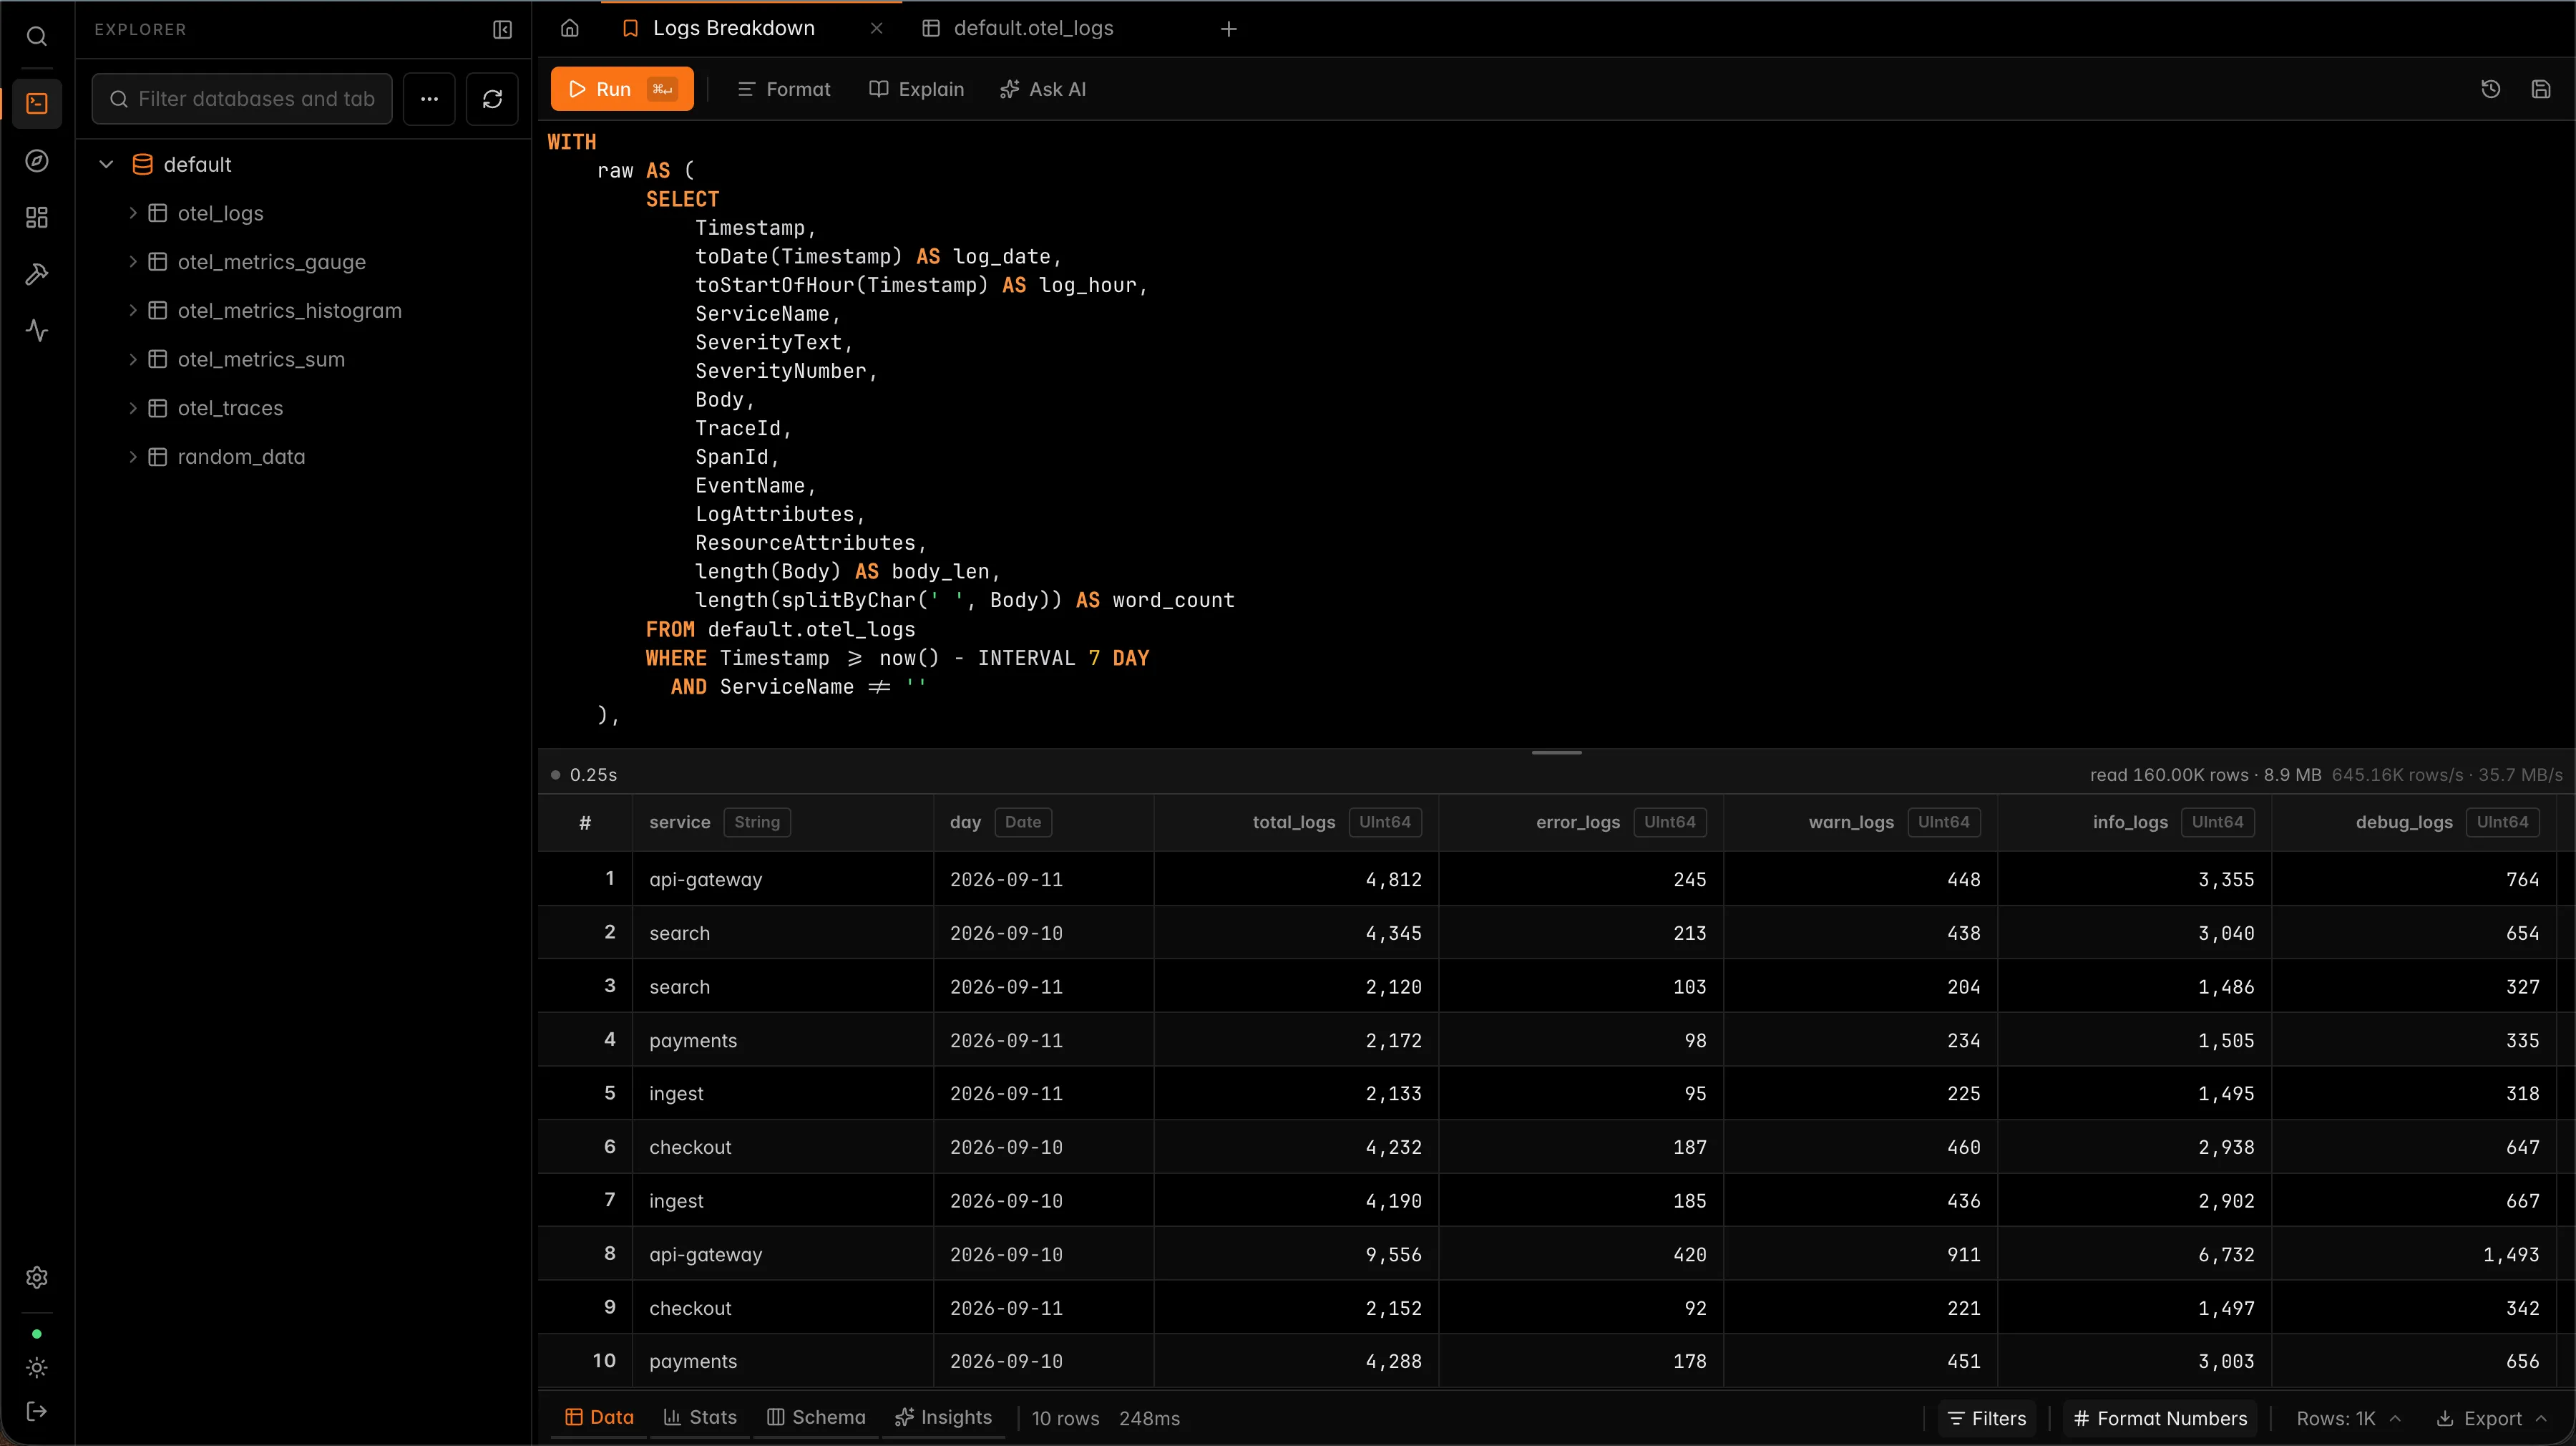The height and width of the screenshot is (1446, 2576).
Task: Format the SQL query
Action: (x=783, y=89)
